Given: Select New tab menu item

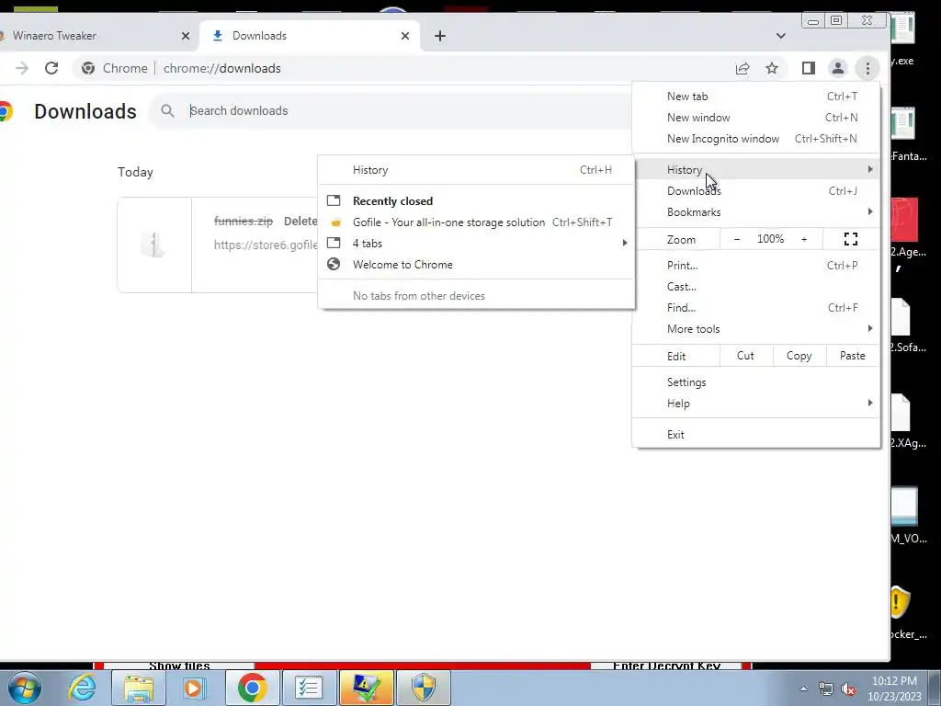Looking at the screenshot, I should pos(756,96).
